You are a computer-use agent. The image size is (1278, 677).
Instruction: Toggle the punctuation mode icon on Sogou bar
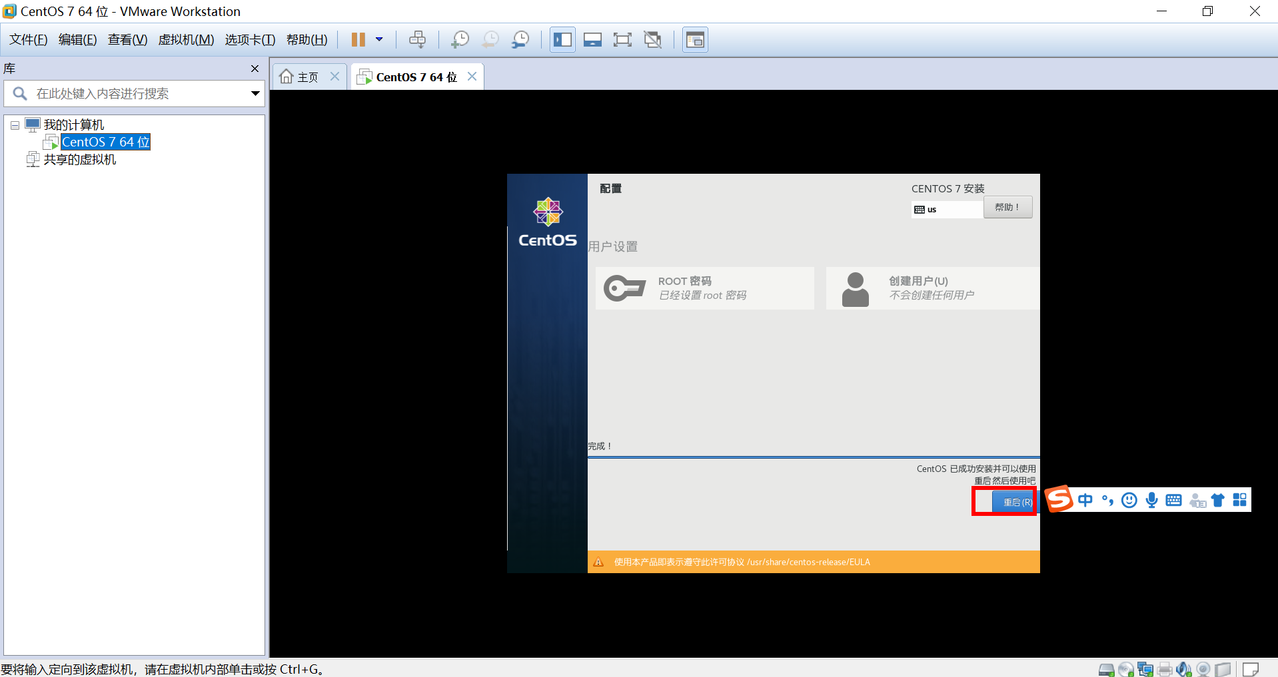(1107, 500)
